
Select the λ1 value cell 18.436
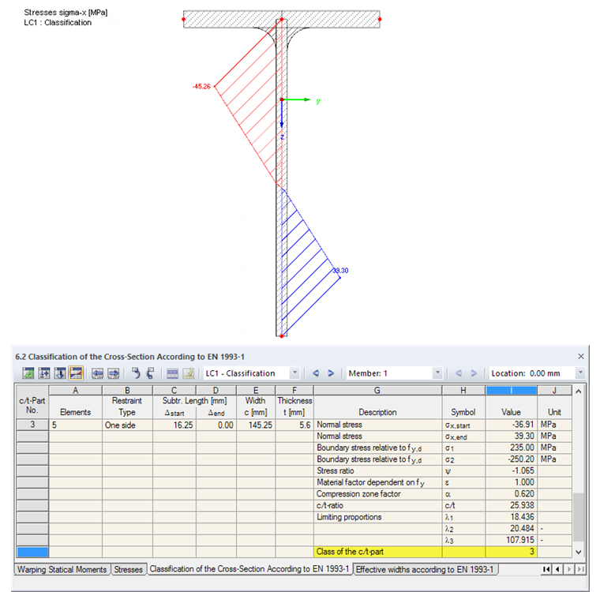pyautogui.click(x=512, y=517)
